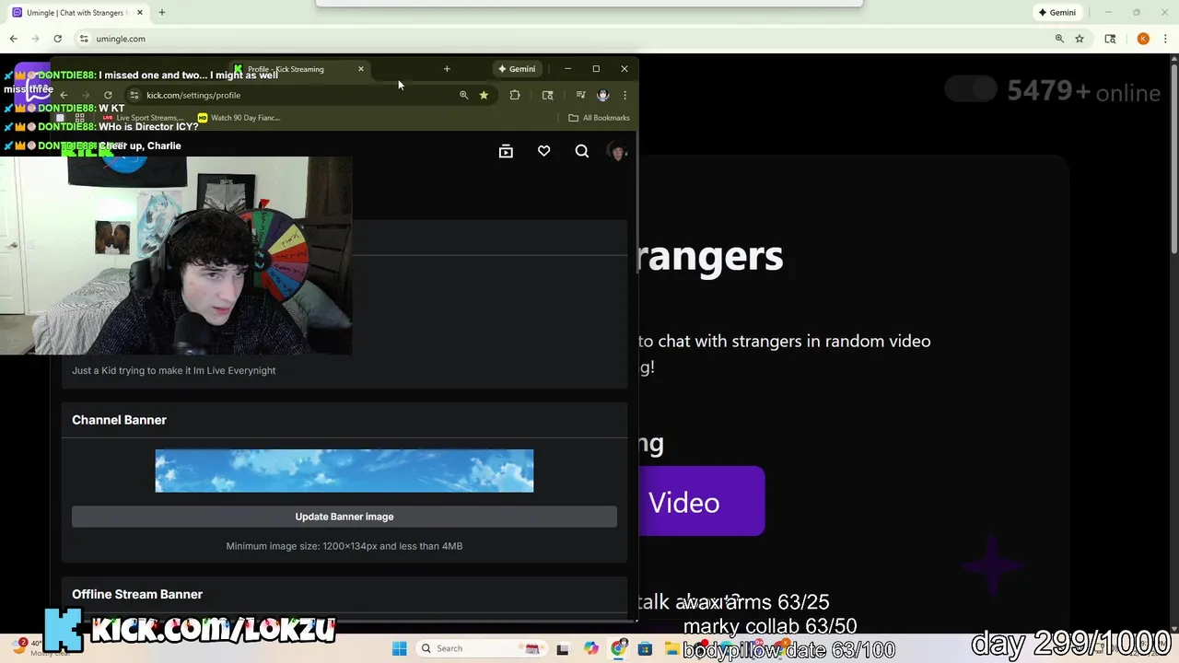Open Live Sport Streams bookmark

(x=143, y=118)
